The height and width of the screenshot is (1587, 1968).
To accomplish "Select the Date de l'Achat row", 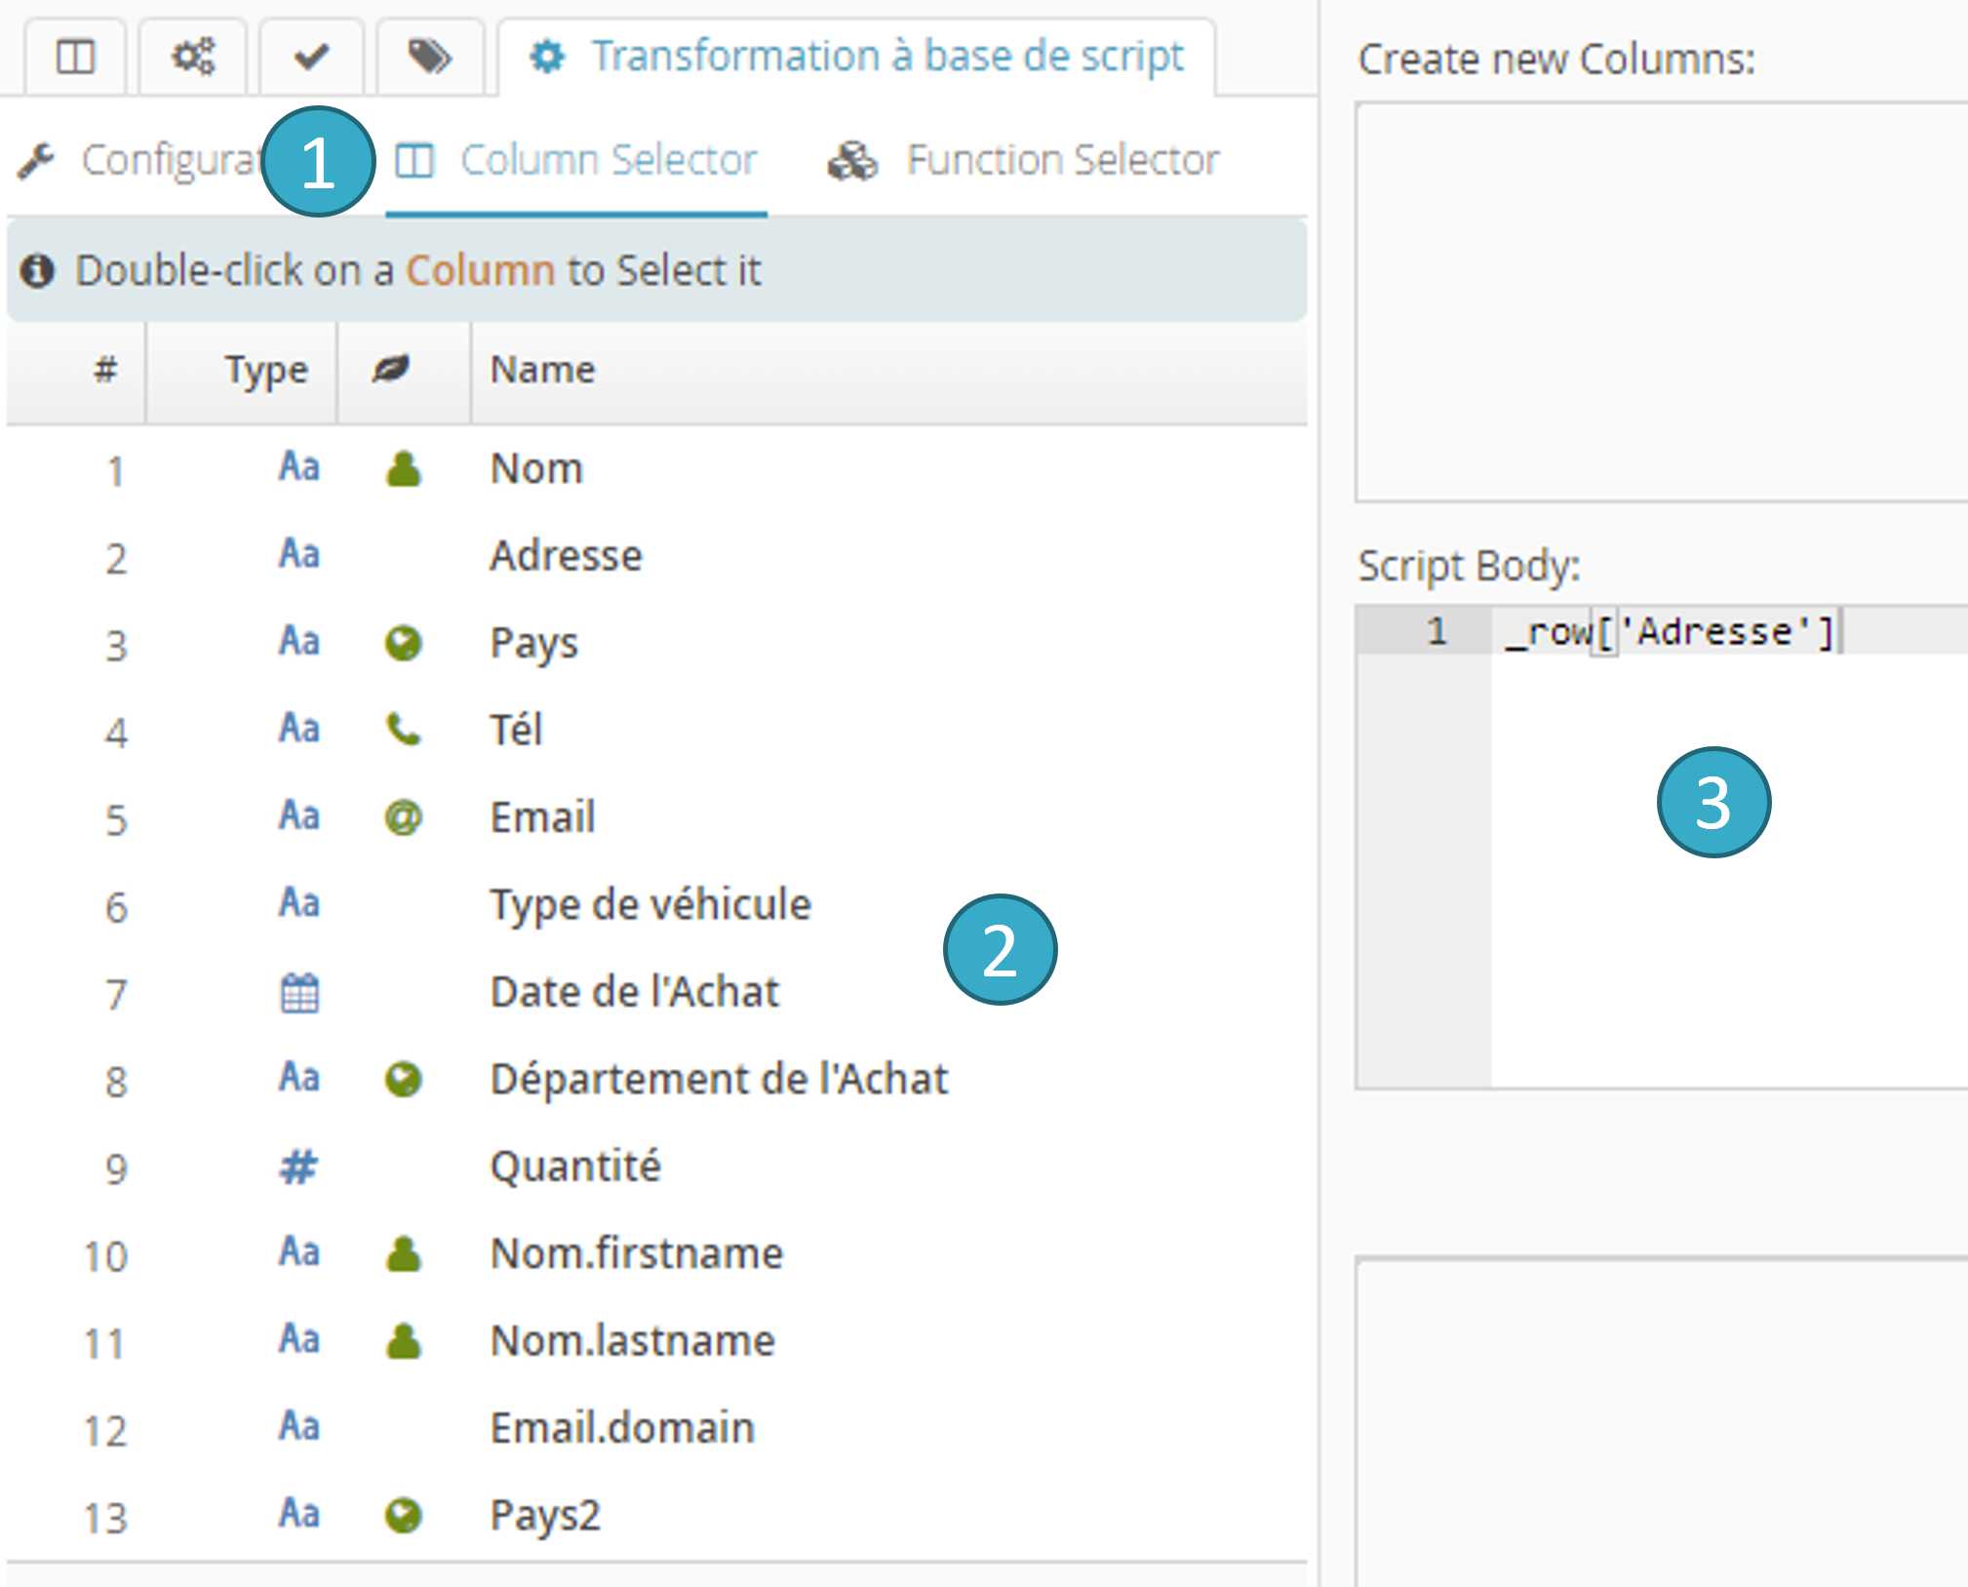I will pos(656,992).
